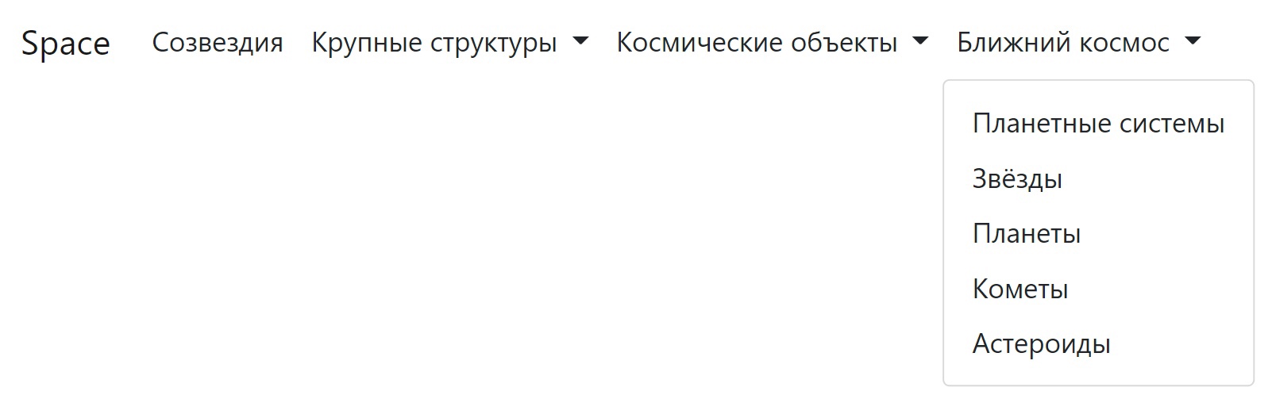Viewport: 1272px width, 395px height.
Task: Collapse the Ближний космос dropdown
Action: (x=1078, y=42)
